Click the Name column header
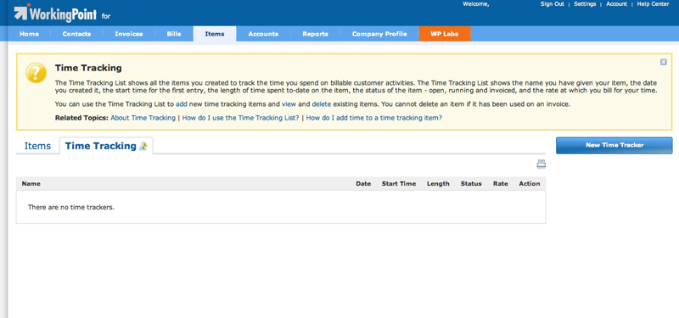Screen dimensions: 679x318 coord(31,183)
